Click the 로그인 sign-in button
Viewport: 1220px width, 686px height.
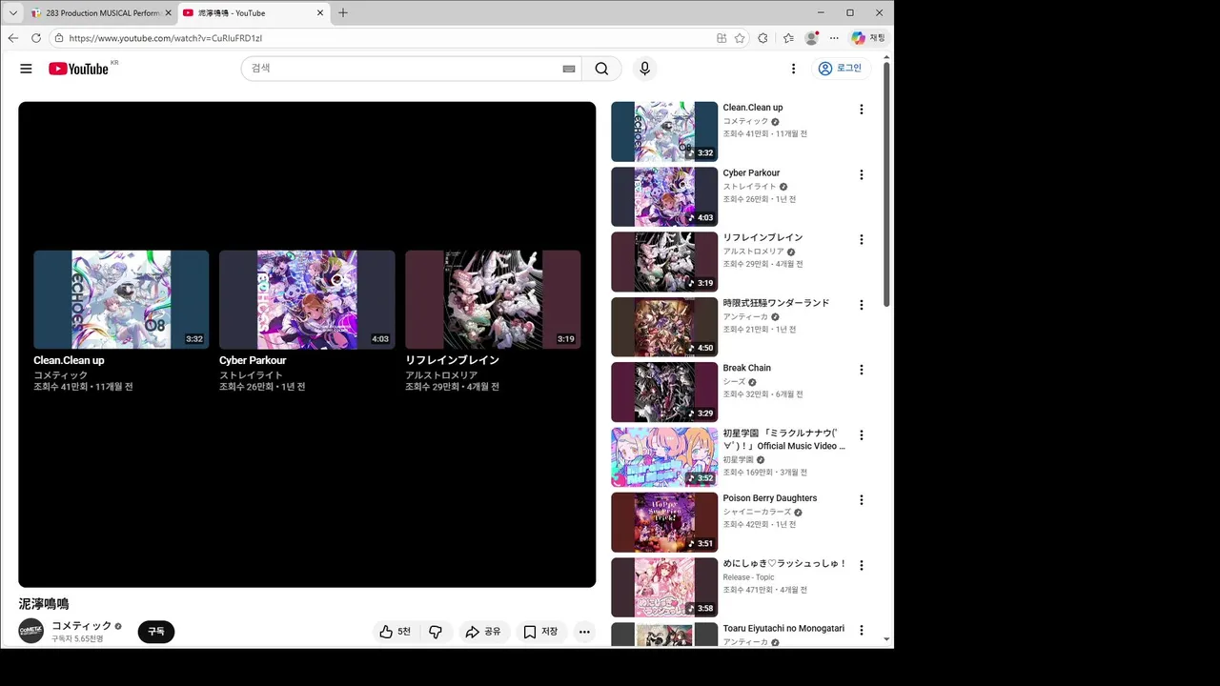pos(841,69)
